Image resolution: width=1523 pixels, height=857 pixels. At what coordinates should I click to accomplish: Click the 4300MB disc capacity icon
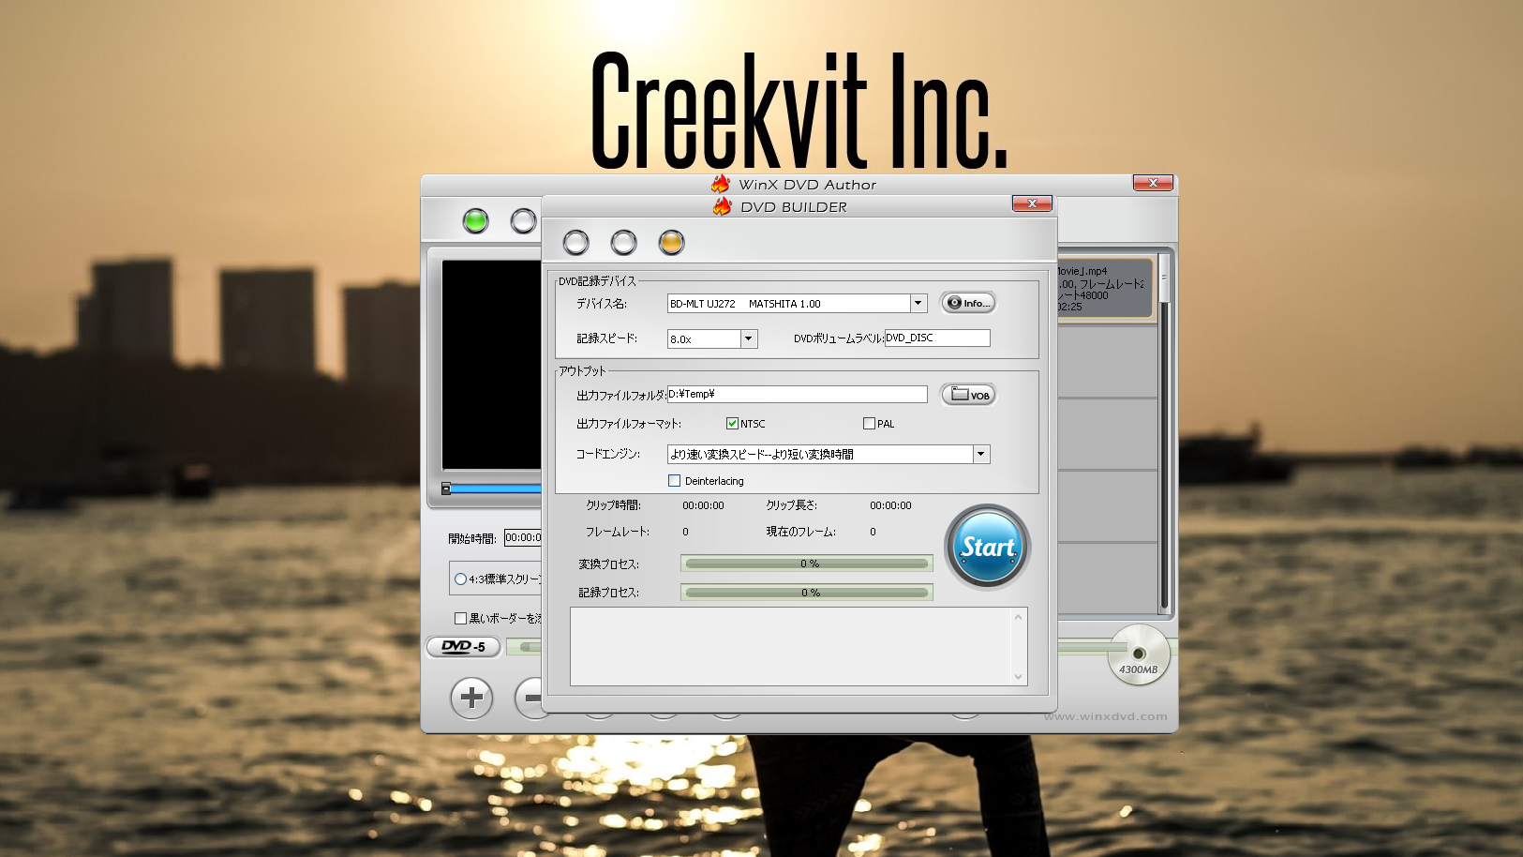coord(1139,654)
